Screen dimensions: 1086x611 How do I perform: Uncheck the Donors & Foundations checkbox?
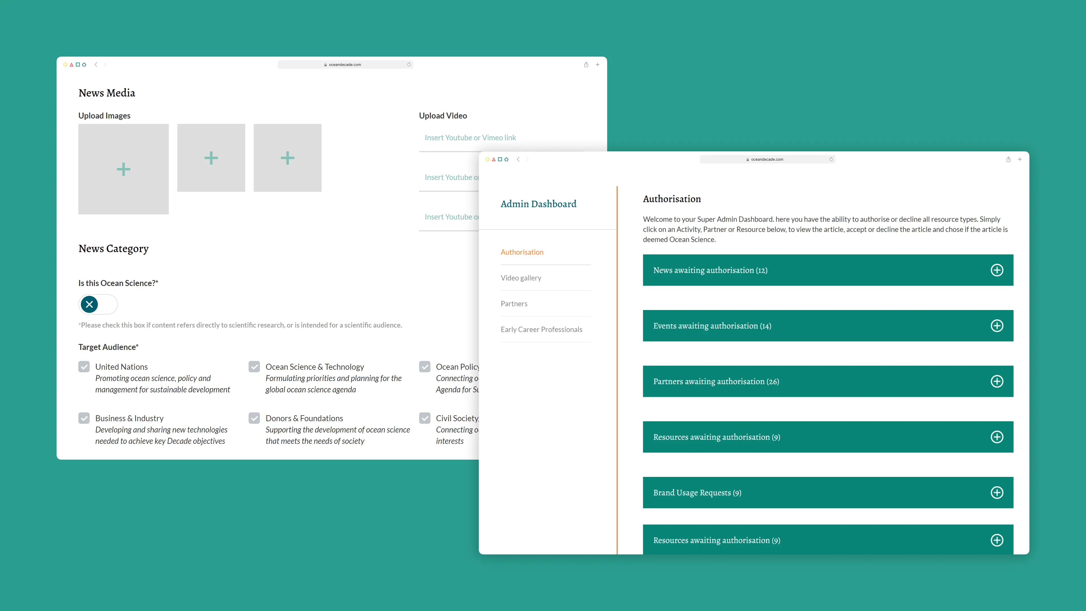254,418
